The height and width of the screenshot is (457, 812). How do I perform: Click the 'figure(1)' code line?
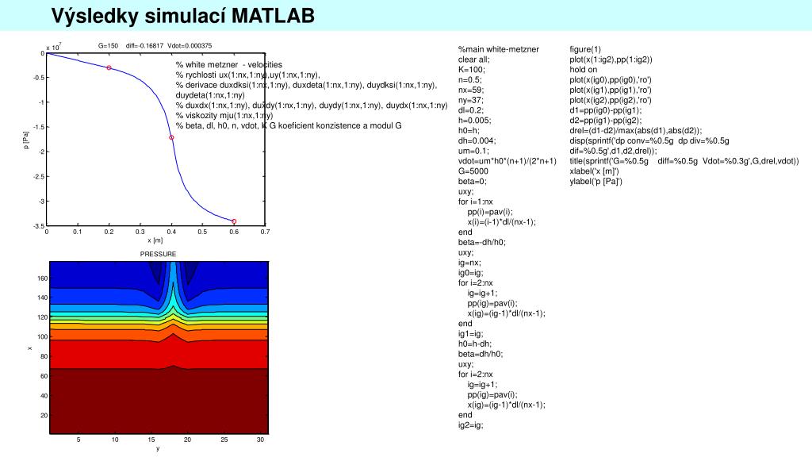pyautogui.click(x=585, y=49)
